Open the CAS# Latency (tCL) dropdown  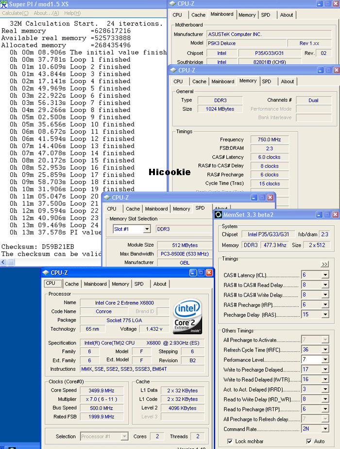325,275
